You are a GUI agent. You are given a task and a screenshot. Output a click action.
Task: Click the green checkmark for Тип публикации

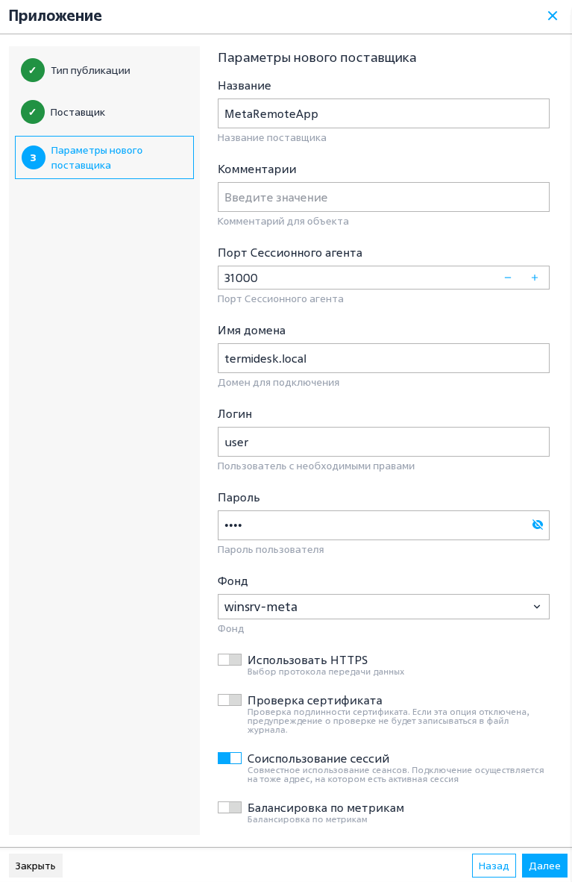click(33, 70)
